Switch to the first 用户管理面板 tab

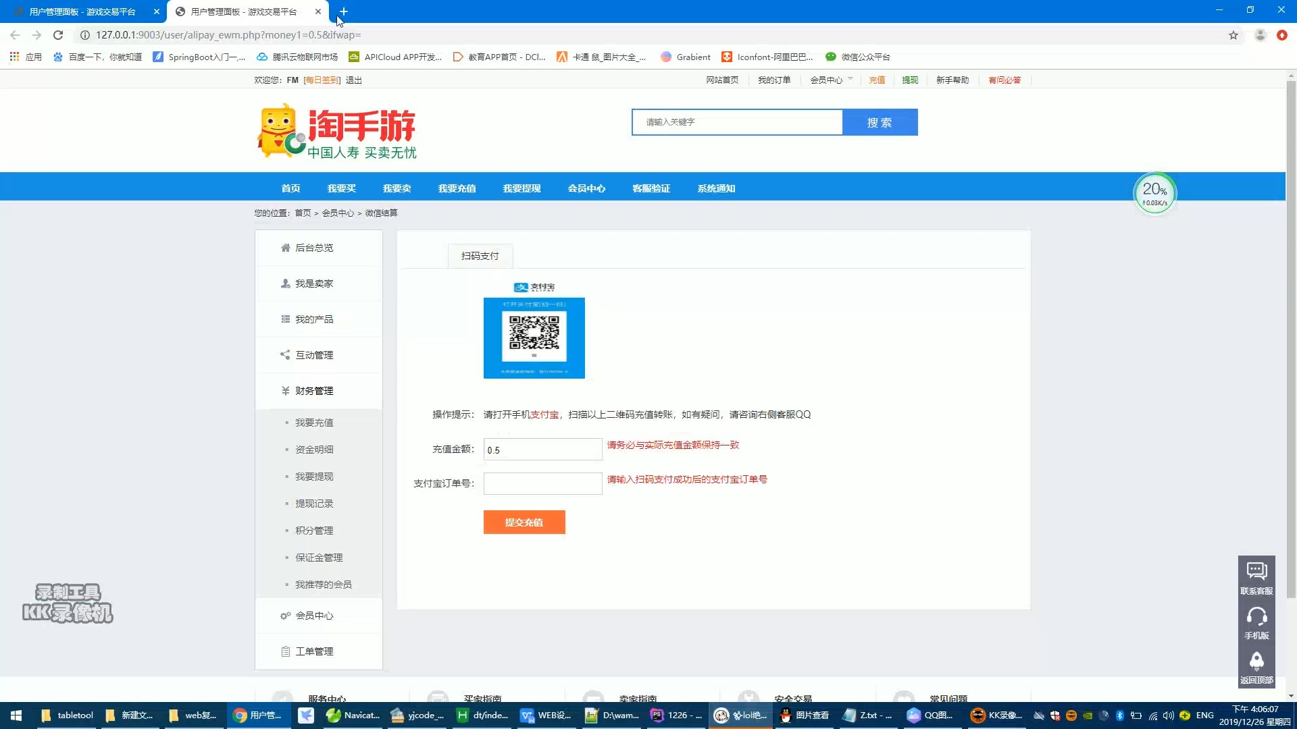pyautogui.click(x=82, y=11)
